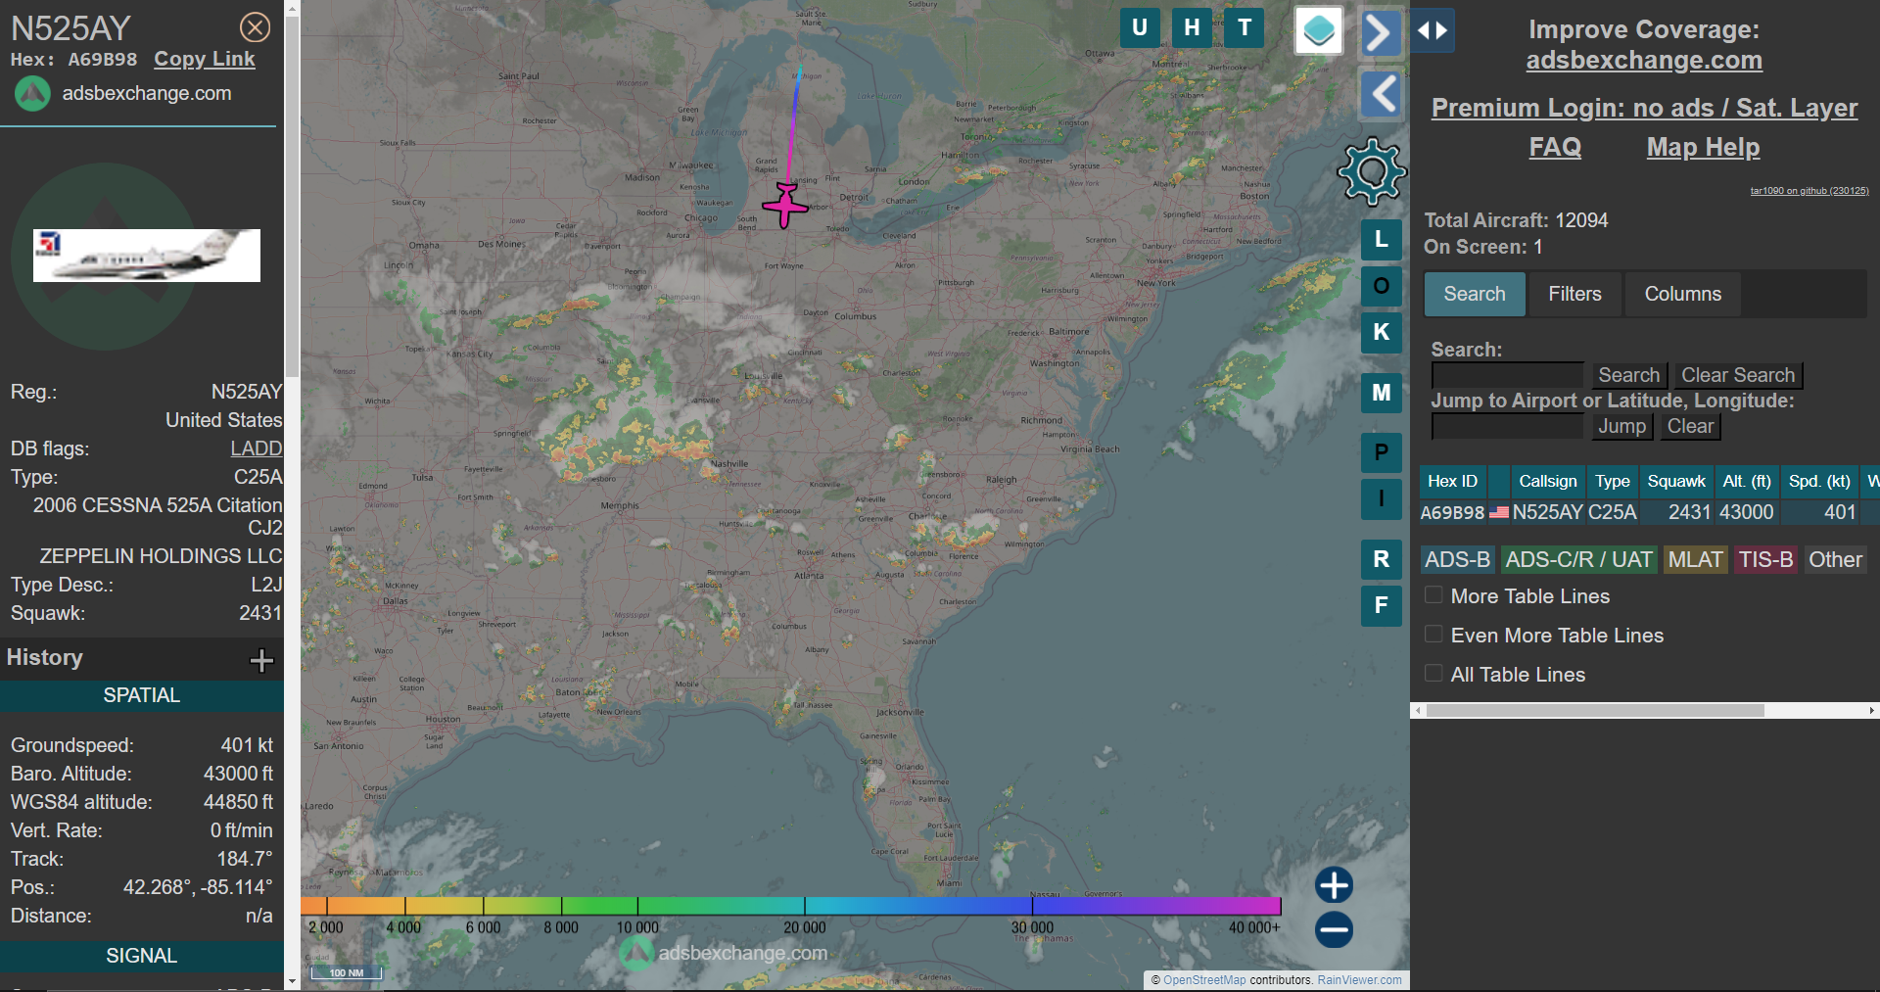The image size is (1880, 992).
Task: Click the U map toggle button
Action: coord(1140,27)
